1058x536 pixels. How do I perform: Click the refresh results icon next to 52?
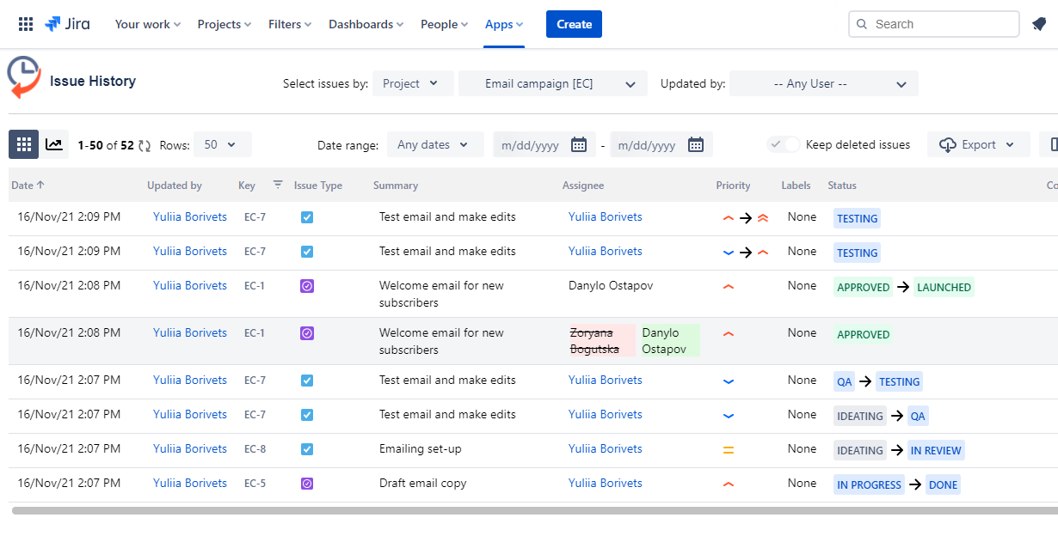click(145, 145)
